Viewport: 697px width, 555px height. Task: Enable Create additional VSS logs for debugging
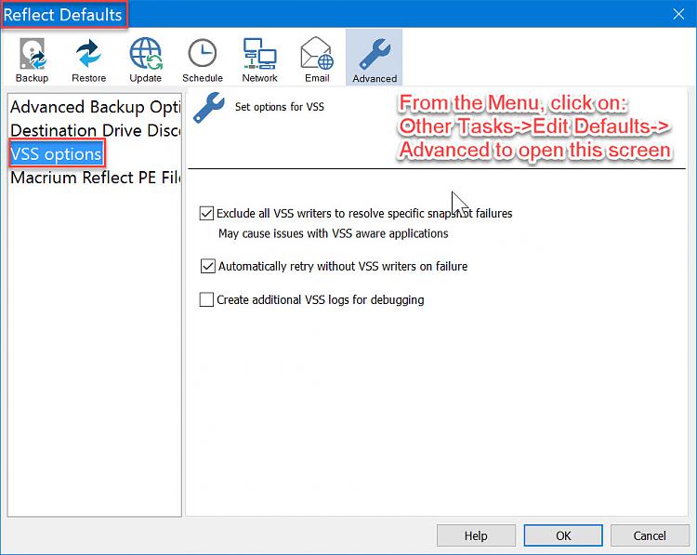pos(206,299)
